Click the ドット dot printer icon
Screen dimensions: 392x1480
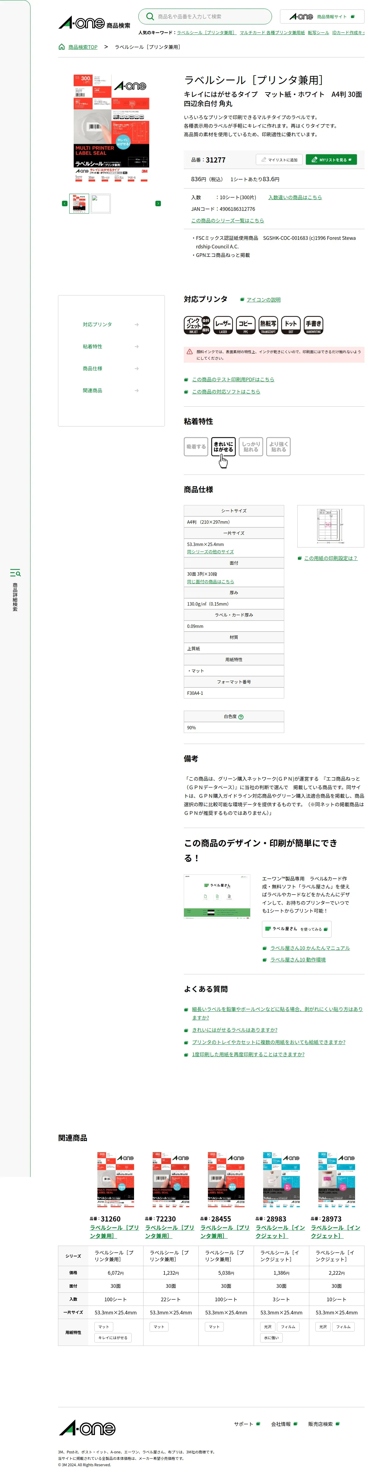[x=291, y=325]
